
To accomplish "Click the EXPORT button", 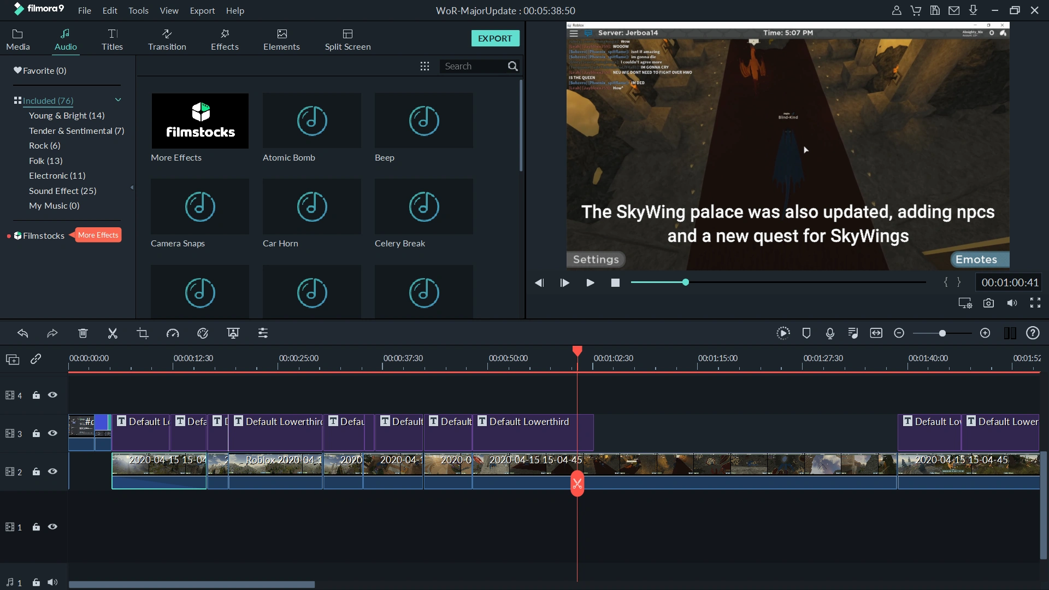I will [495, 38].
